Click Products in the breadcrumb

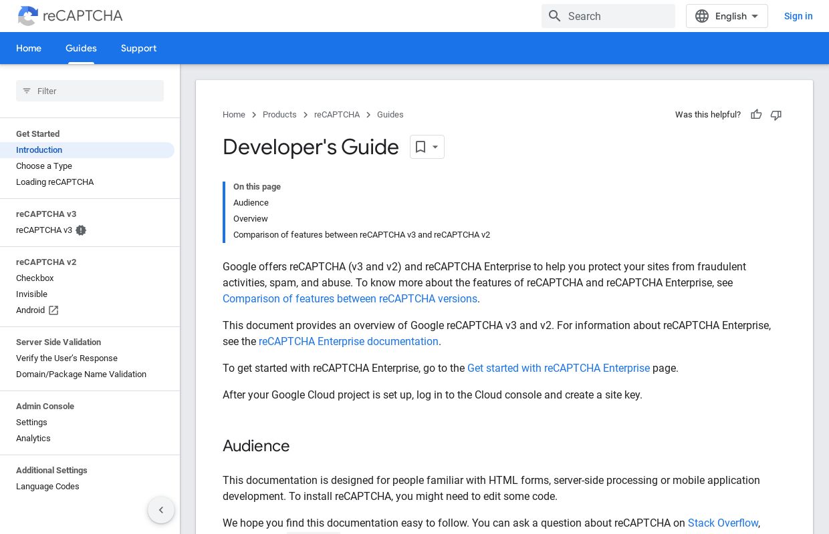pos(279,115)
